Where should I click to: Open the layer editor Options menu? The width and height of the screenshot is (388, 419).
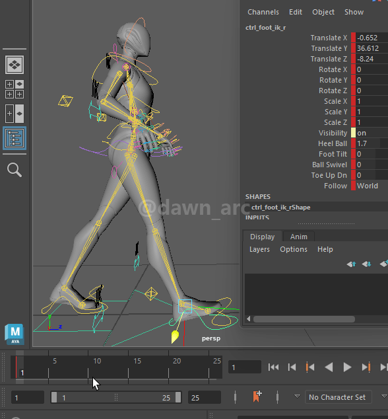(294, 249)
